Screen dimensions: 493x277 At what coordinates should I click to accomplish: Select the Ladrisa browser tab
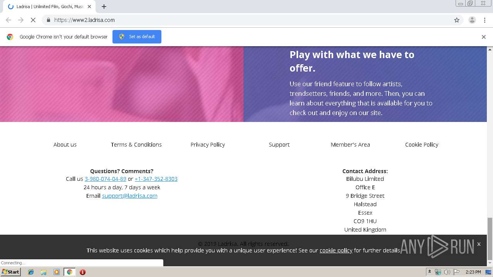(x=49, y=7)
